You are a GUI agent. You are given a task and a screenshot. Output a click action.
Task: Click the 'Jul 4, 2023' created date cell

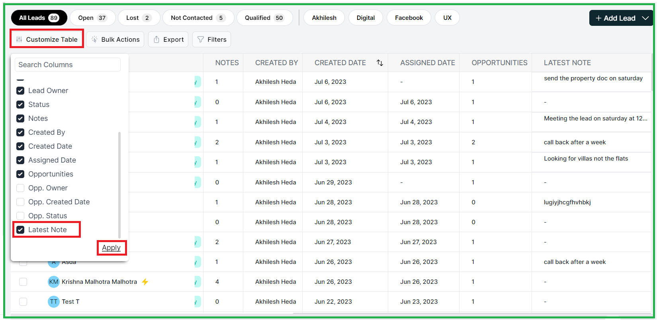330,122
